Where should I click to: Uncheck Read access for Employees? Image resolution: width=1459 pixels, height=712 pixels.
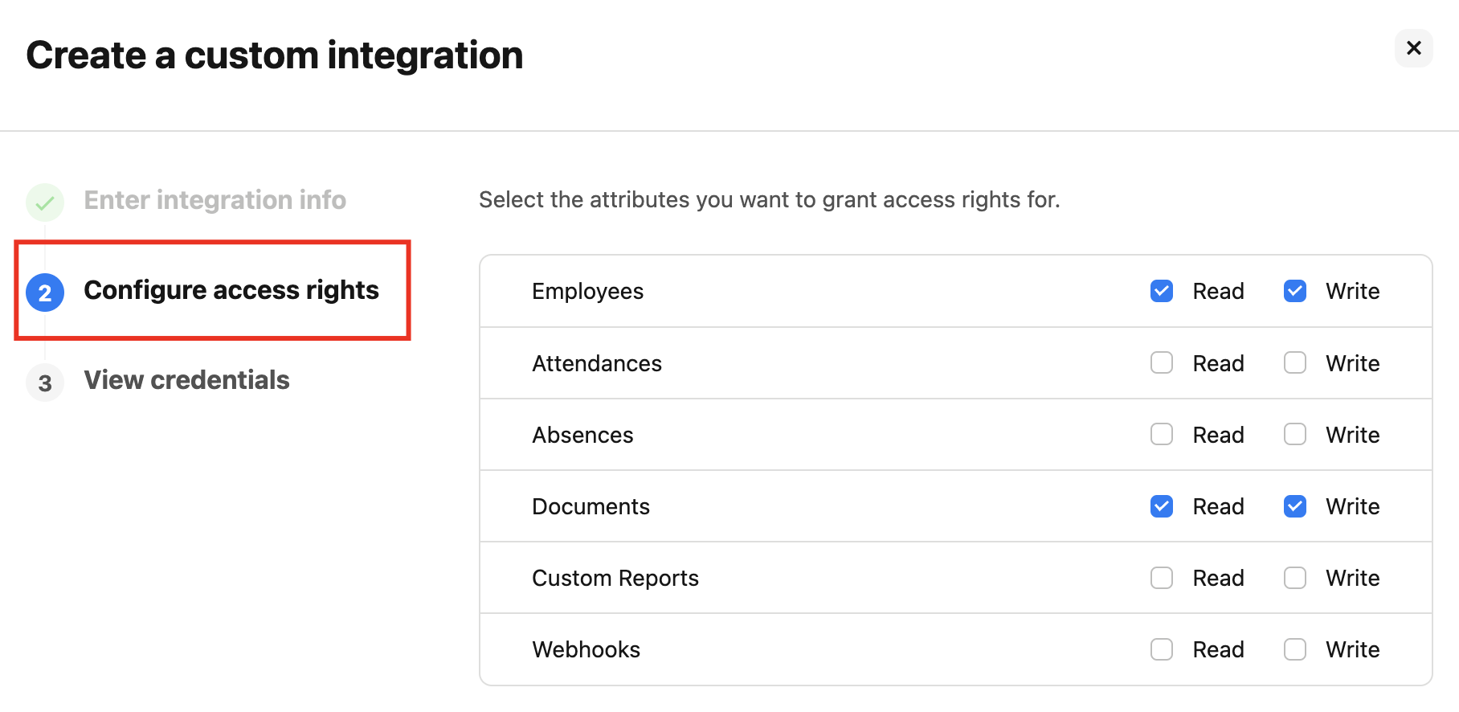[x=1161, y=291]
